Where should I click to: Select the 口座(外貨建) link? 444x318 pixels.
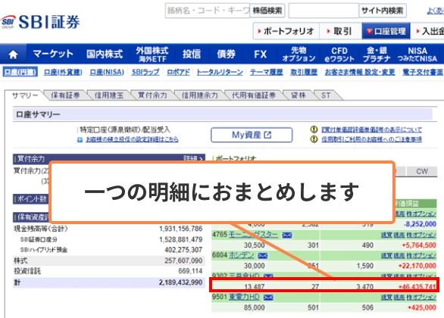63,72
